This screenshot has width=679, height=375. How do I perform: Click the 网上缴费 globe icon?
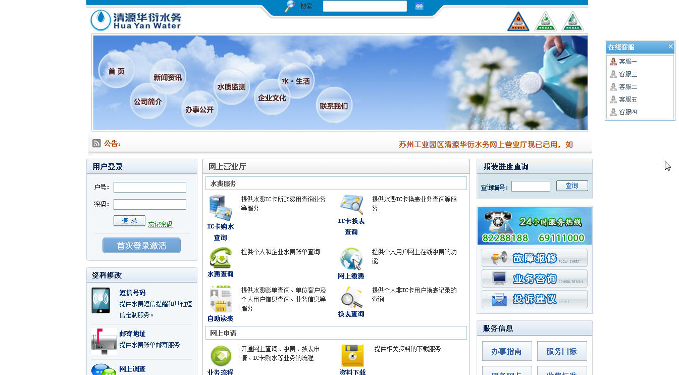[351, 259]
